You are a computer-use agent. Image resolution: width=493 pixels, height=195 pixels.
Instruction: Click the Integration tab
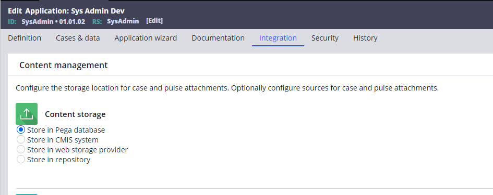tap(278, 38)
